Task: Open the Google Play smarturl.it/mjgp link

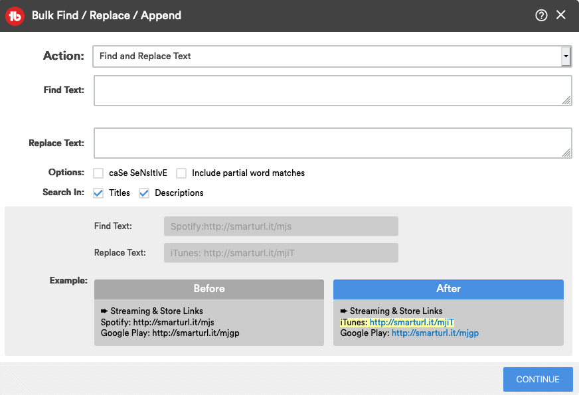Action: coord(435,333)
